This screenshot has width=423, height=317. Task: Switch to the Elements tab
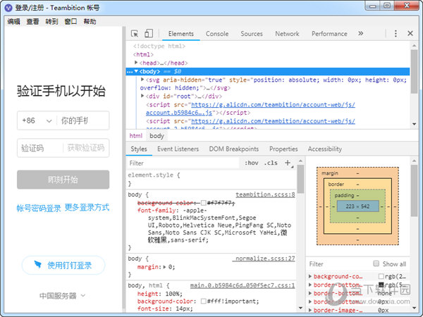coord(181,34)
